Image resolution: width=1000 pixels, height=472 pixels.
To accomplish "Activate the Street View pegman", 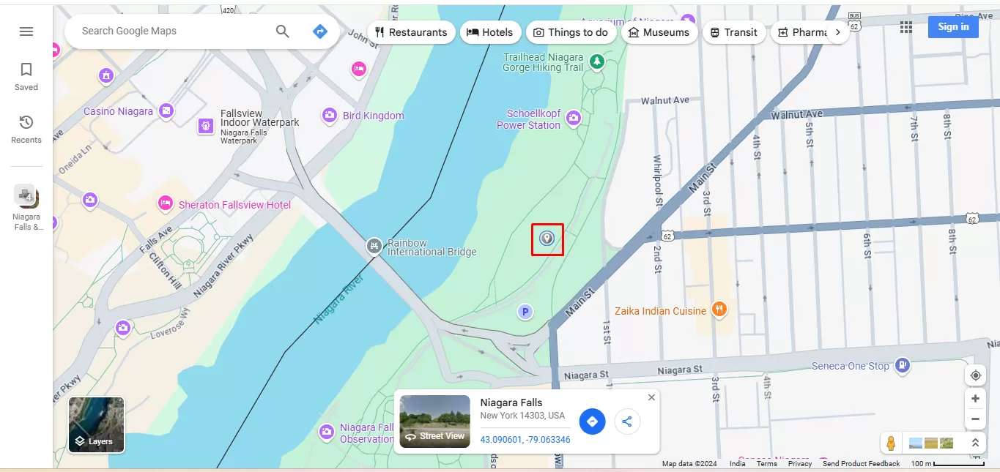I will coord(891,443).
